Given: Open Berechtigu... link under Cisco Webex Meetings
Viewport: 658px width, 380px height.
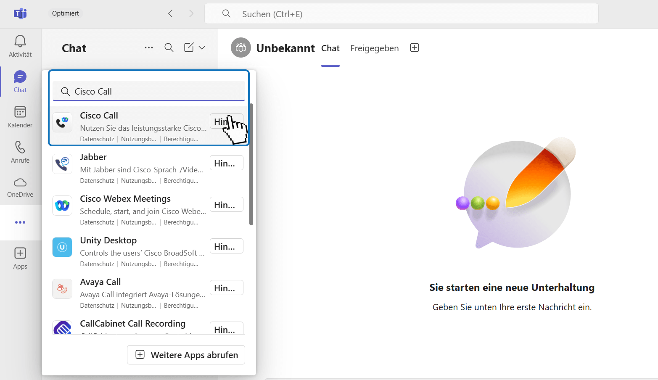Looking at the screenshot, I should (181, 222).
